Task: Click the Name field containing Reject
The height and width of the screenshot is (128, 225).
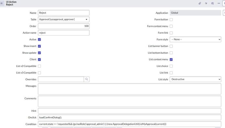Action: point(64,13)
